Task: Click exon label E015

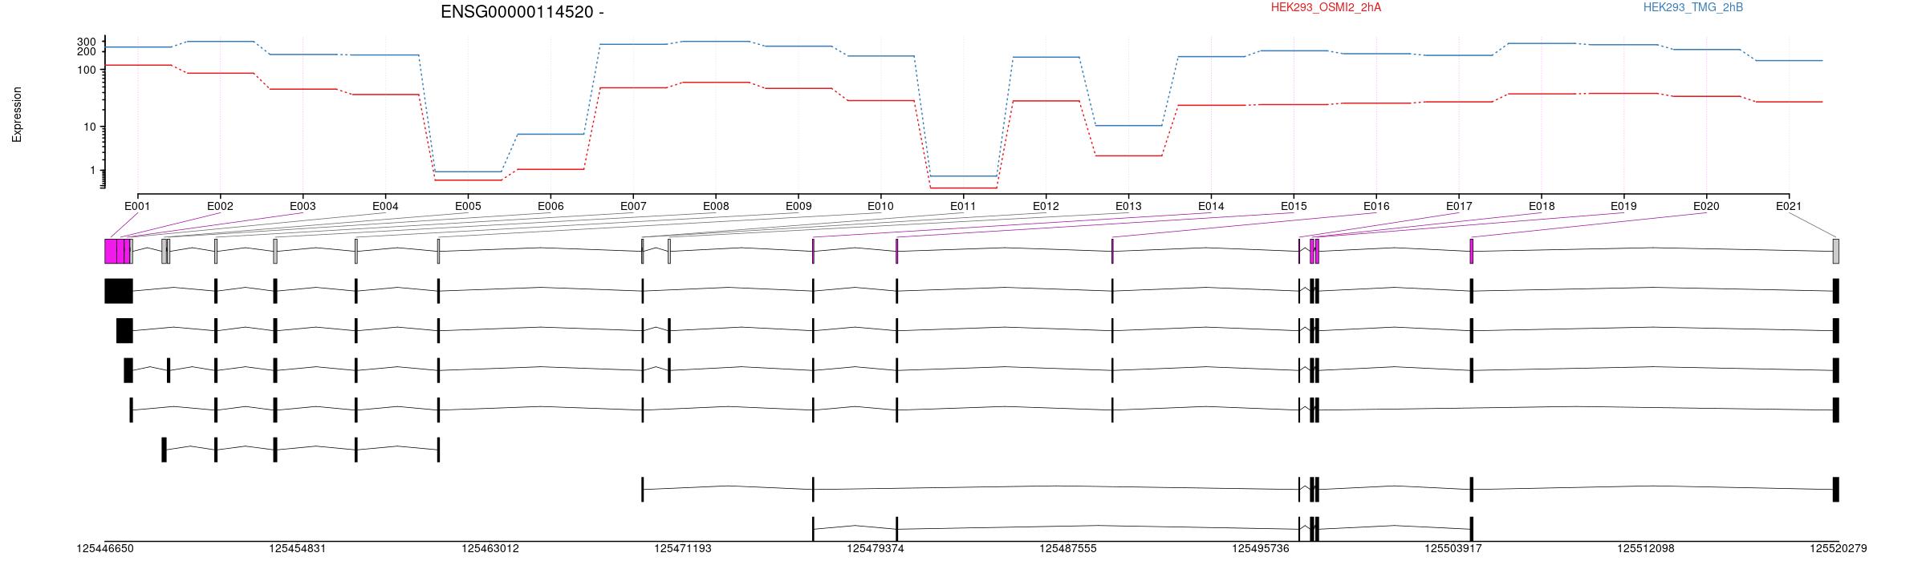Action: pos(1294,206)
